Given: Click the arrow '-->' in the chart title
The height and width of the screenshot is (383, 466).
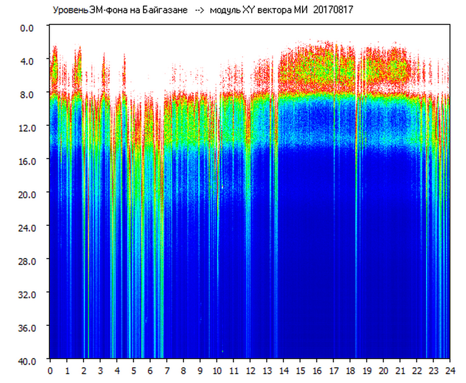Looking at the screenshot, I should [199, 10].
